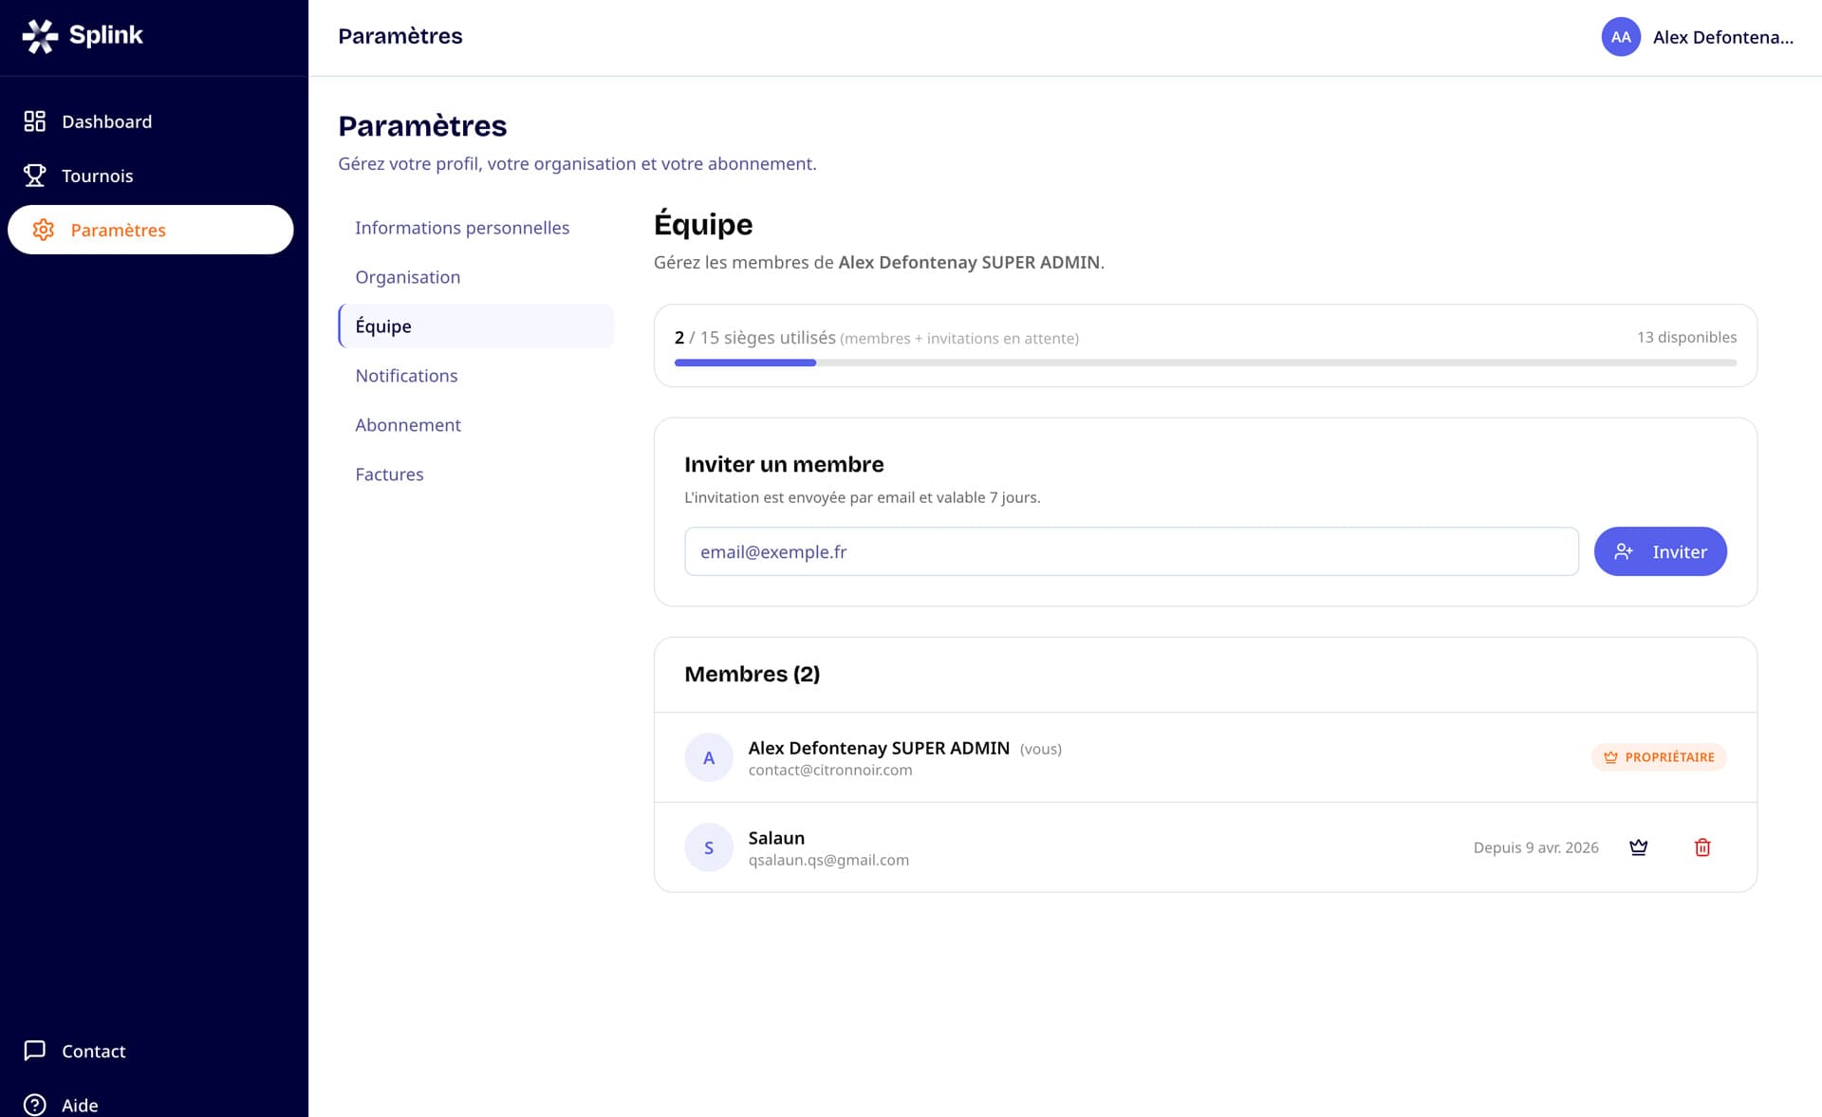The image size is (1822, 1117).
Task: Open the Abonnement settings section
Action: [x=475, y=425]
